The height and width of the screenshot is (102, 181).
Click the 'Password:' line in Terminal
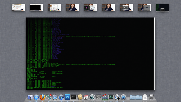pos(29,68)
